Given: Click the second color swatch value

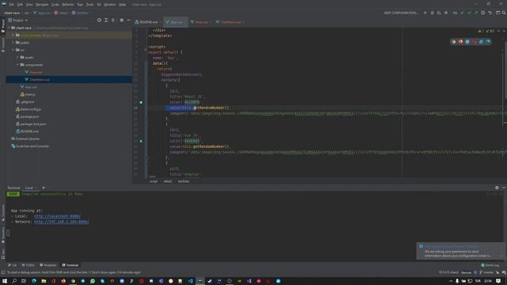Looking at the screenshot, I should pos(192,141).
